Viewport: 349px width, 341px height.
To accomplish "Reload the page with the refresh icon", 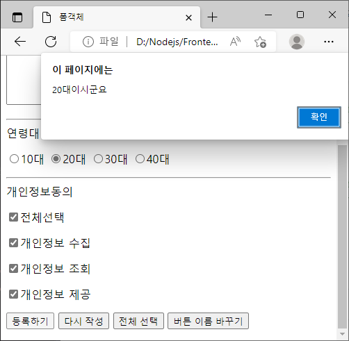I will (x=51, y=42).
